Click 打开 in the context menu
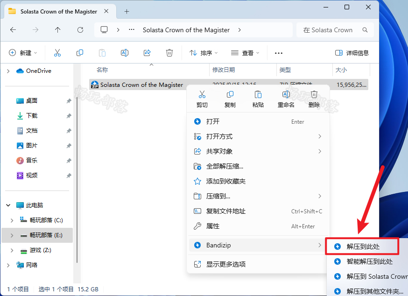Screen dimensions: 408x296 258,121
